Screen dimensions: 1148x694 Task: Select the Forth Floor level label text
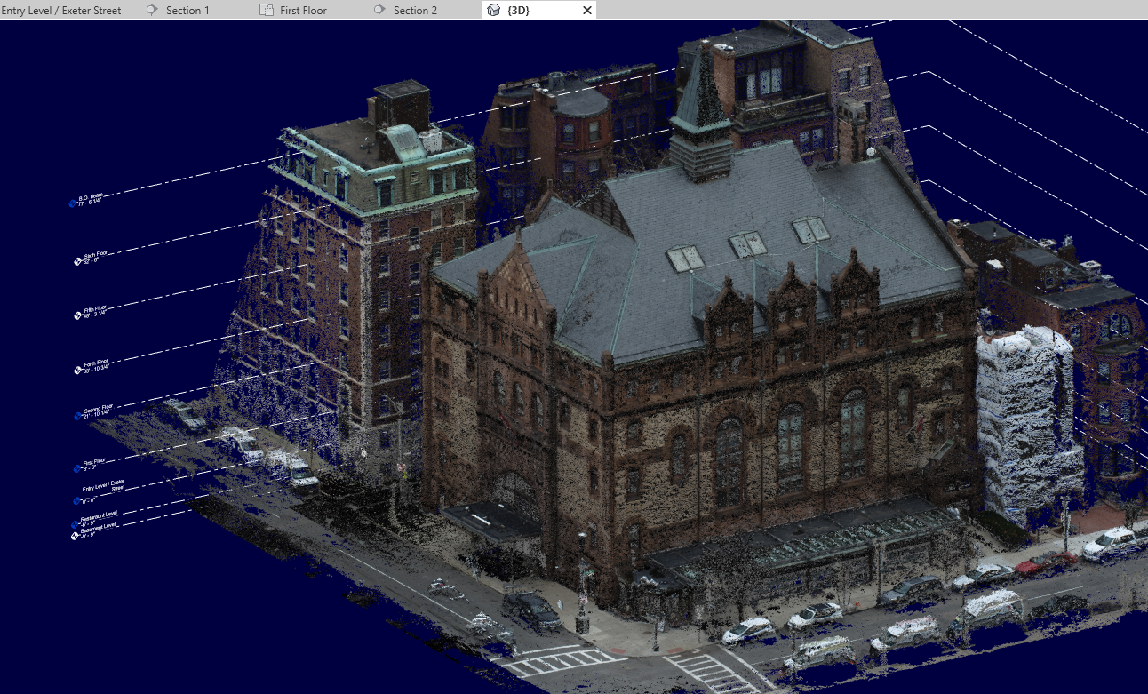[x=96, y=361]
